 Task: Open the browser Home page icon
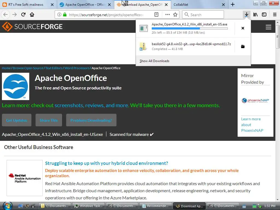32,14
